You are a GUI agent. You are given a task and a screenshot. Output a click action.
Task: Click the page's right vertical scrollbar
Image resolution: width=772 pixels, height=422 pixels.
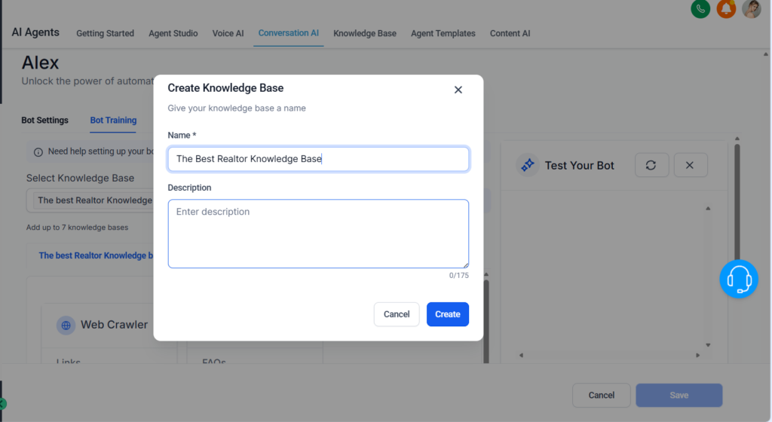(737, 211)
